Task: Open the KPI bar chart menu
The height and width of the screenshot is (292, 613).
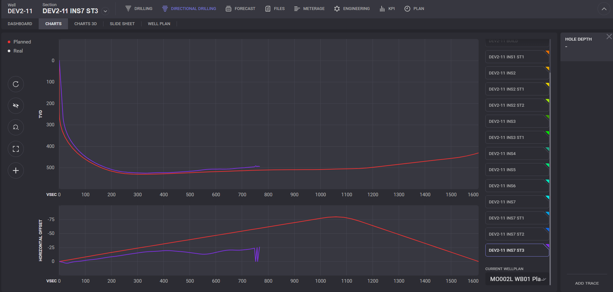Action: (387, 9)
